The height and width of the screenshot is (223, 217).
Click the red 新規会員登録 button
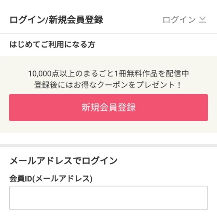(x=108, y=108)
